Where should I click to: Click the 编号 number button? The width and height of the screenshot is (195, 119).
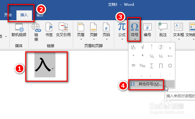coord(147,30)
